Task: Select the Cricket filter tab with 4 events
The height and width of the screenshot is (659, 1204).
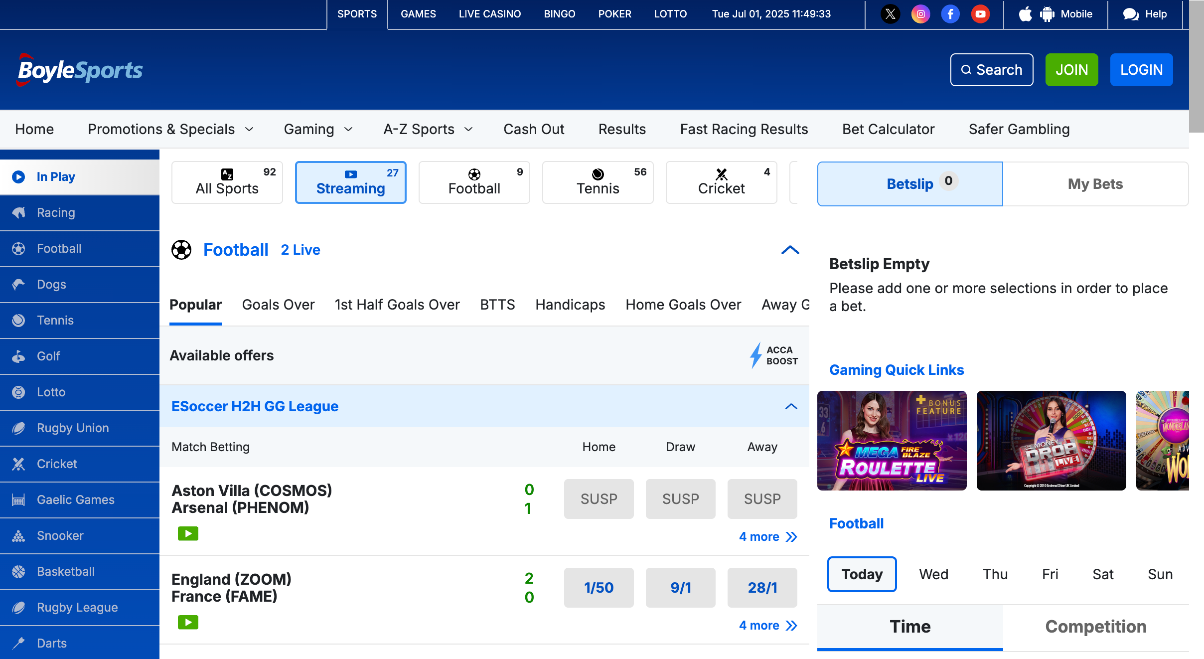Action: click(x=722, y=182)
